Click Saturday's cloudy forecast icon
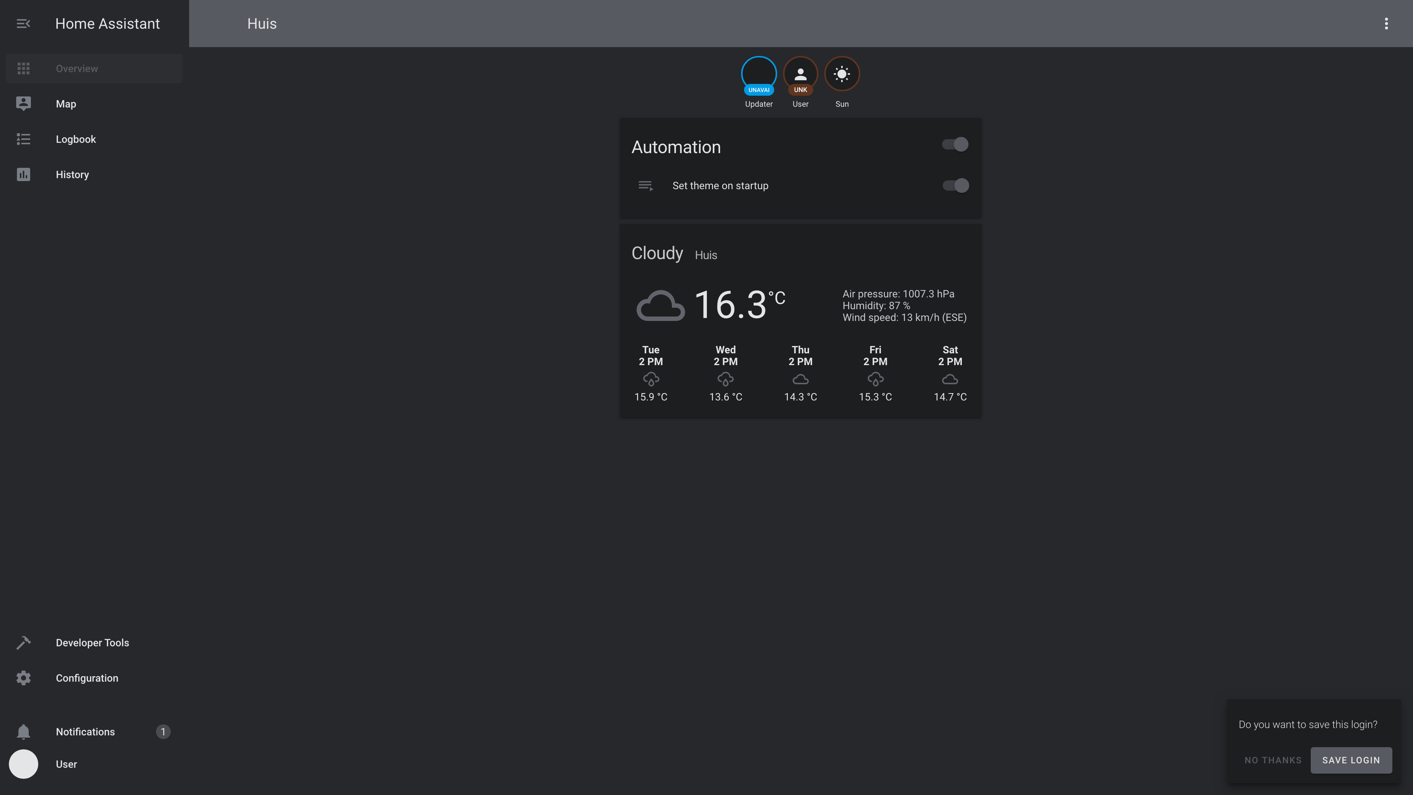Screen dimensions: 1413x795 coord(950,379)
